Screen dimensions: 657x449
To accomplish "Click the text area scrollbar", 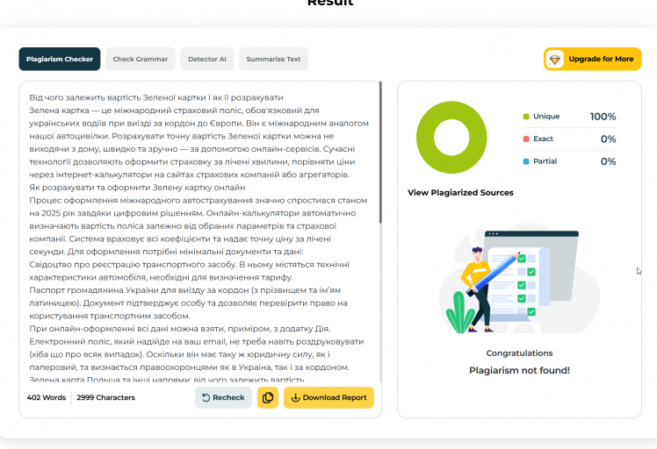I will 380,153.
